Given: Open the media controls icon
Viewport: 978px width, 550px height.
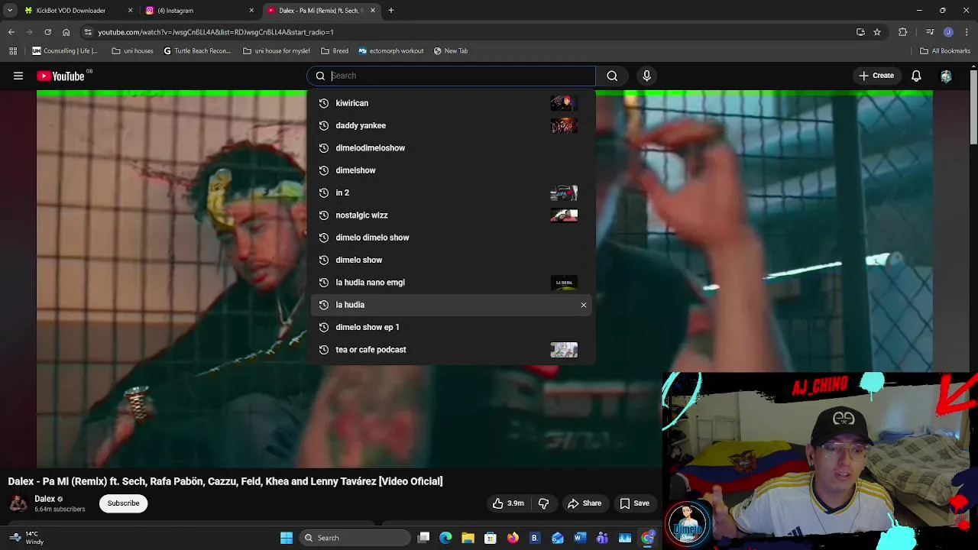Looking at the screenshot, I should [x=930, y=32].
